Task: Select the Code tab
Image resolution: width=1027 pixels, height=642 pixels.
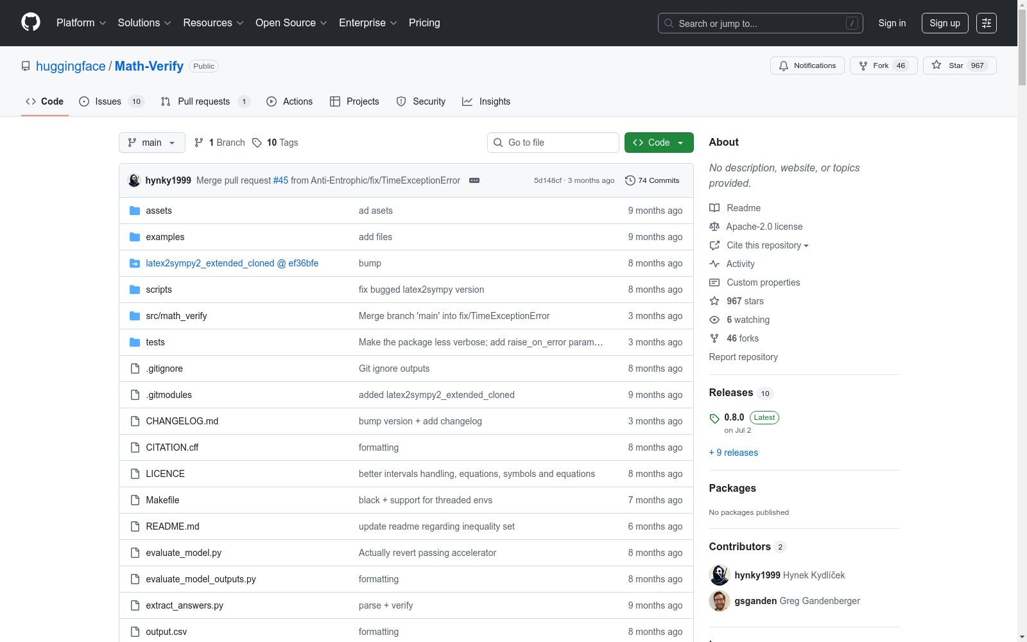Action: coord(45,101)
